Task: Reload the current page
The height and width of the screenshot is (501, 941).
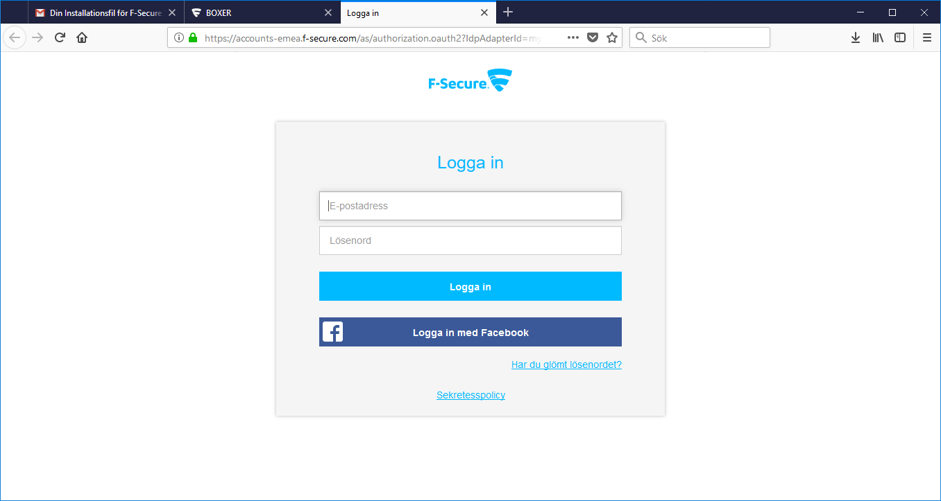Action: point(60,37)
